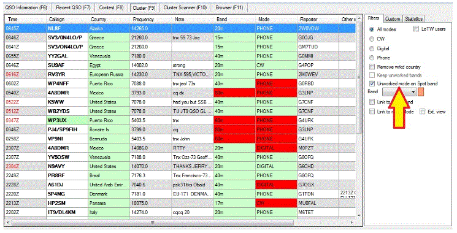Uncheck Unworked mode on Spot band
The image size is (457, 233).
tap(372, 83)
